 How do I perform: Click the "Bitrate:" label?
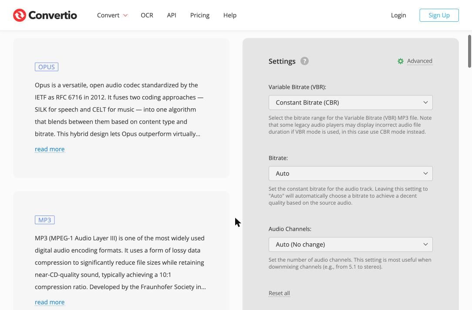pos(278,158)
